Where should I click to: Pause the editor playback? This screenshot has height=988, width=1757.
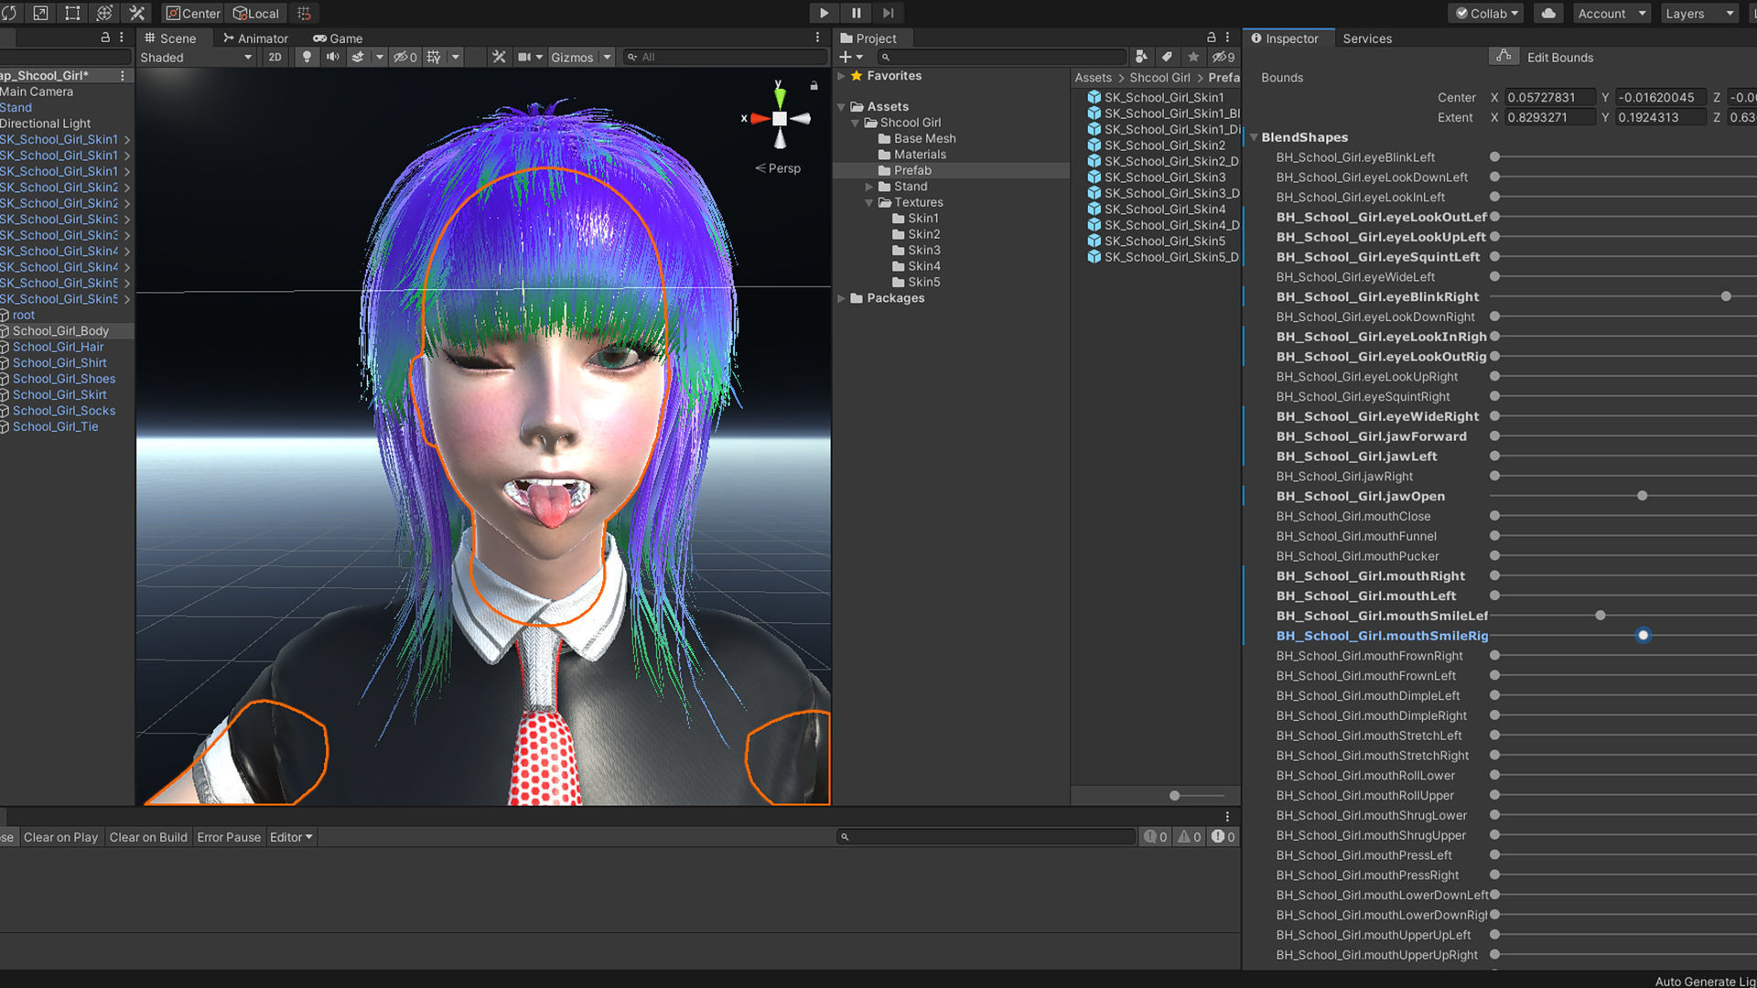[856, 13]
